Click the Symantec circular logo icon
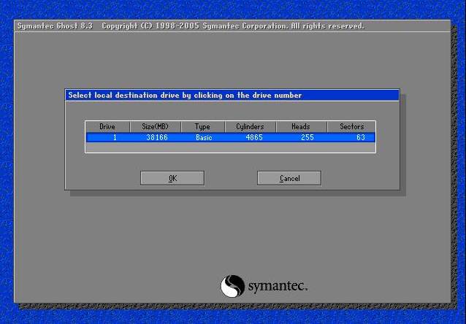 232,285
